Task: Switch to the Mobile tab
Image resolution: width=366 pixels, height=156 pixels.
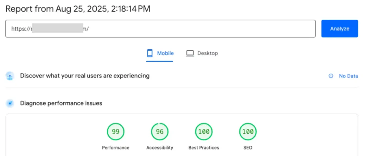Action: pyautogui.click(x=160, y=54)
